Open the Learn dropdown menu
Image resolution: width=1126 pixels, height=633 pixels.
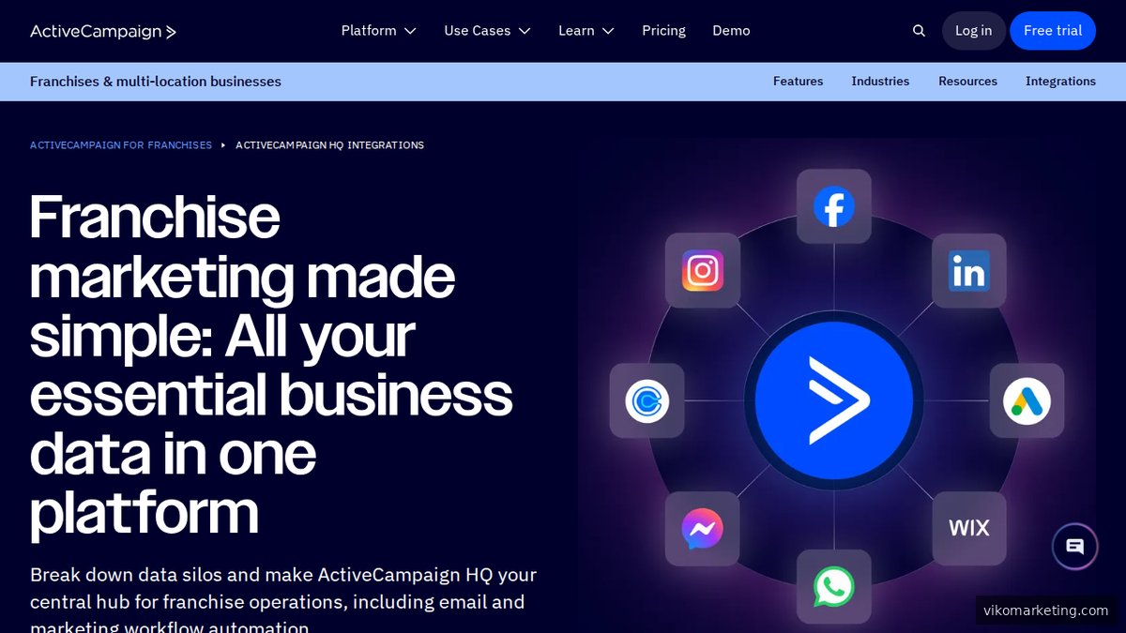(x=586, y=31)
